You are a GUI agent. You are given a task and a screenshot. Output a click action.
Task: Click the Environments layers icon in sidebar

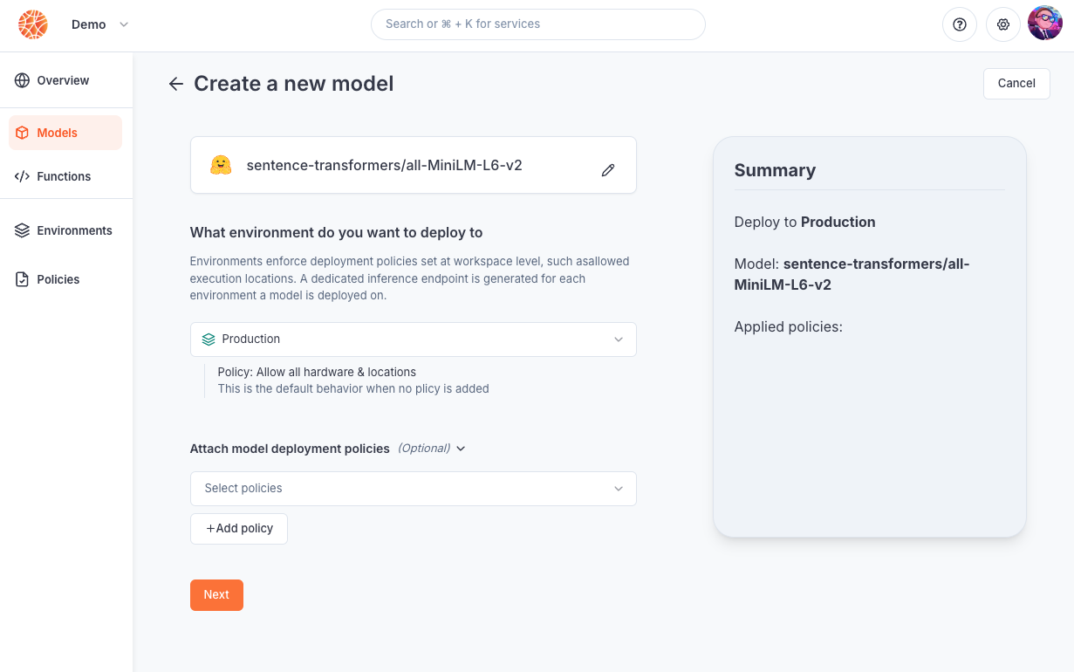22,230
